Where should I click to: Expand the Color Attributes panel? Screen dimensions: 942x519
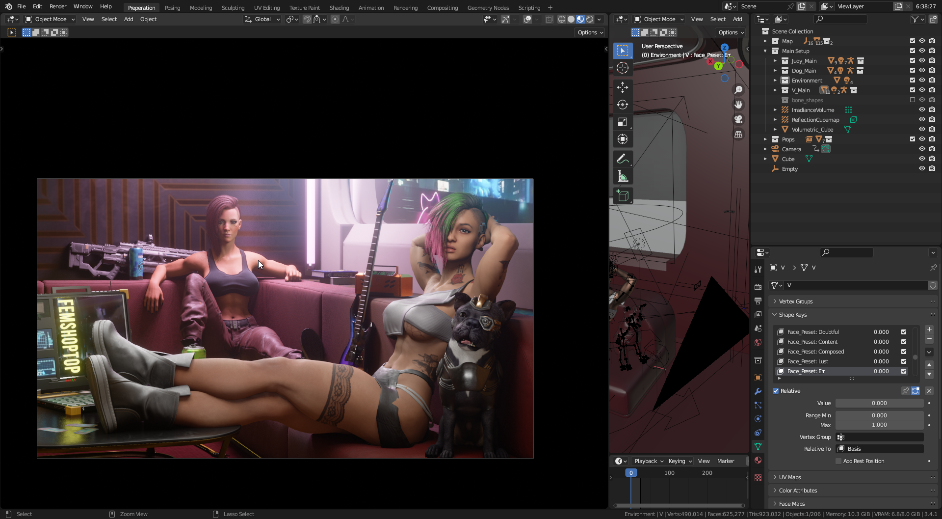coord(798,491)
